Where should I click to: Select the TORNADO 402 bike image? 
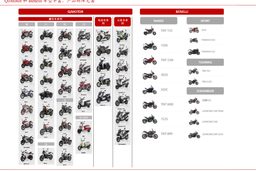click(x=194, y=40)
